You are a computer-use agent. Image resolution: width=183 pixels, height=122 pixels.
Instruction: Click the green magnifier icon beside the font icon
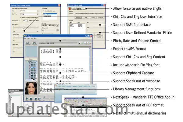[x=82, y=43]
